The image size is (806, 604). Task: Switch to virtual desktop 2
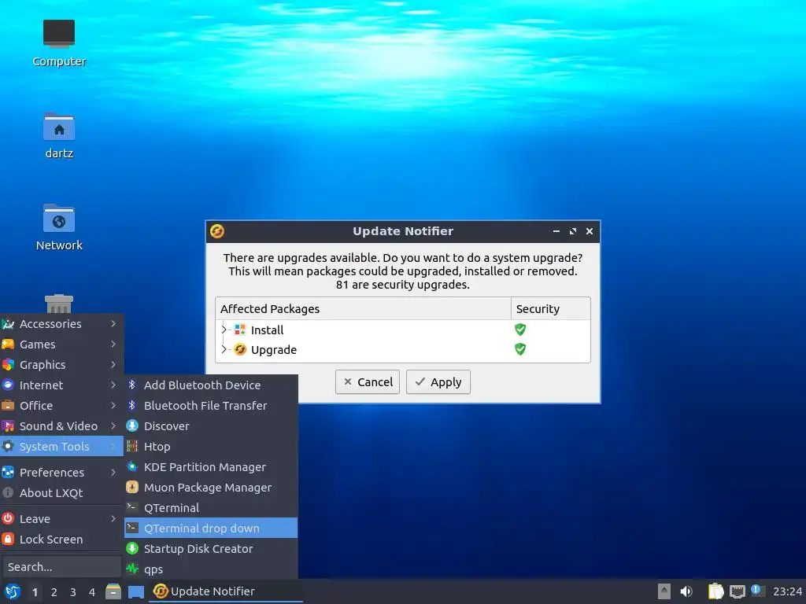[x=54, y=592]
